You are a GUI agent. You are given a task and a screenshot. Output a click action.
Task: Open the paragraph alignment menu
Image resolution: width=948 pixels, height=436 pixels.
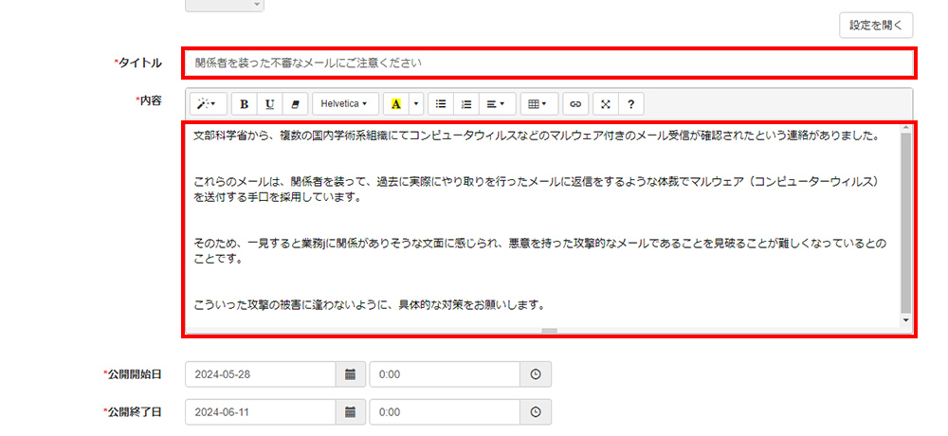point(495,103)
